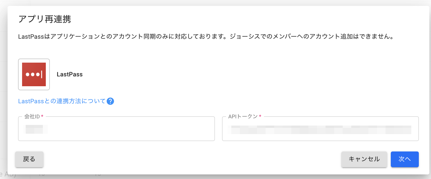
Task: Open the LastPassとの連携方法について link
Action: 62,101
